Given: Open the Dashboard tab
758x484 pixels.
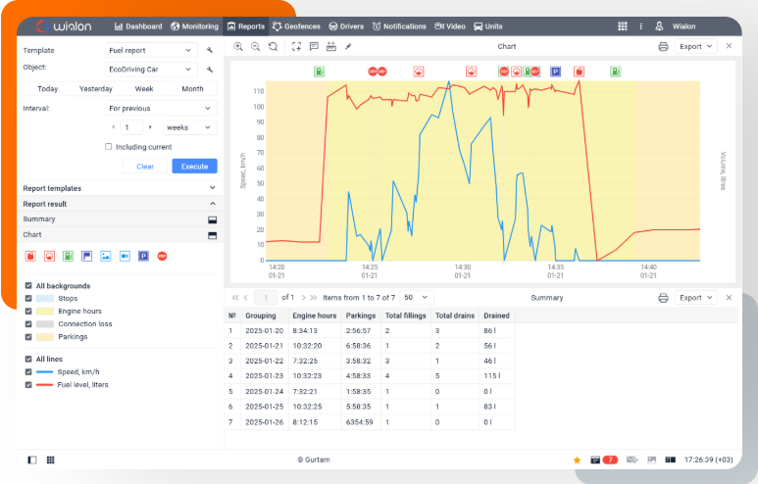Looking at the screenshot, I should pos(138,26).
